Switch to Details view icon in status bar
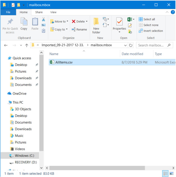 point(165,173)
